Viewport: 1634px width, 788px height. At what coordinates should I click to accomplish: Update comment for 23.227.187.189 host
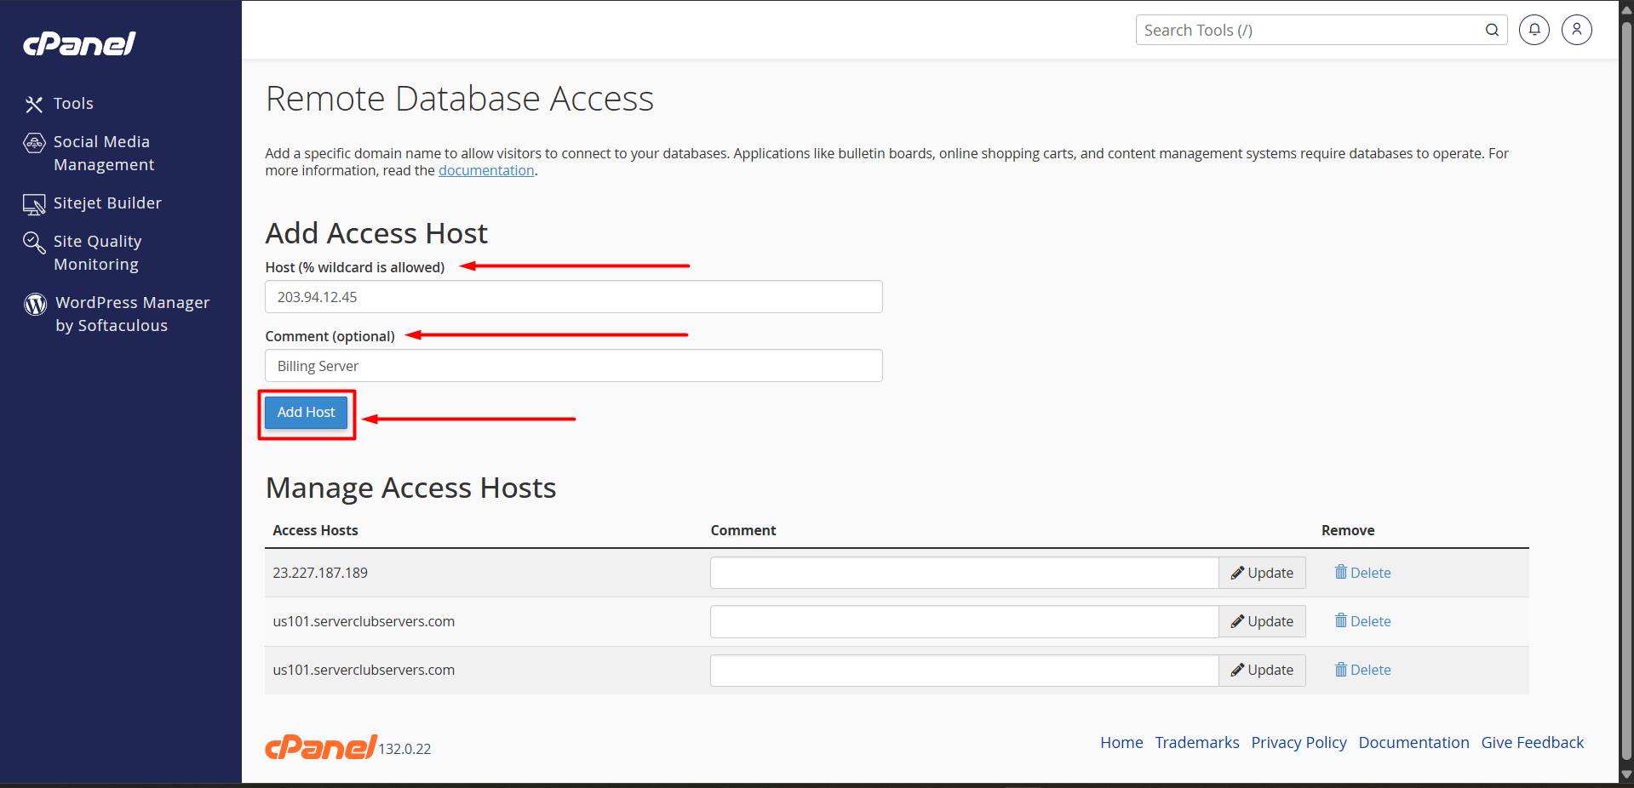(x=1262, y=573)
